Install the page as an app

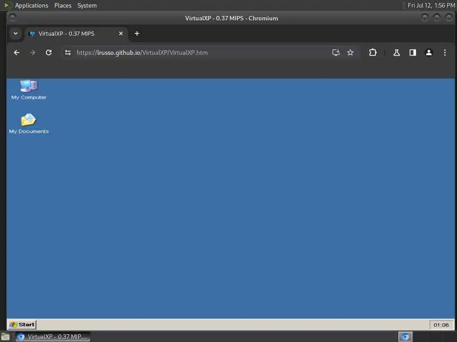(336, 53)
